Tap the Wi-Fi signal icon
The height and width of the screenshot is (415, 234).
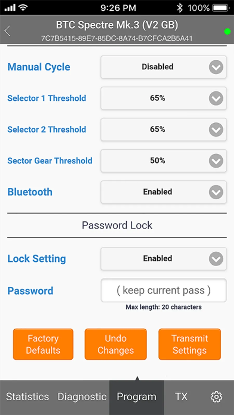pos(23,8)
